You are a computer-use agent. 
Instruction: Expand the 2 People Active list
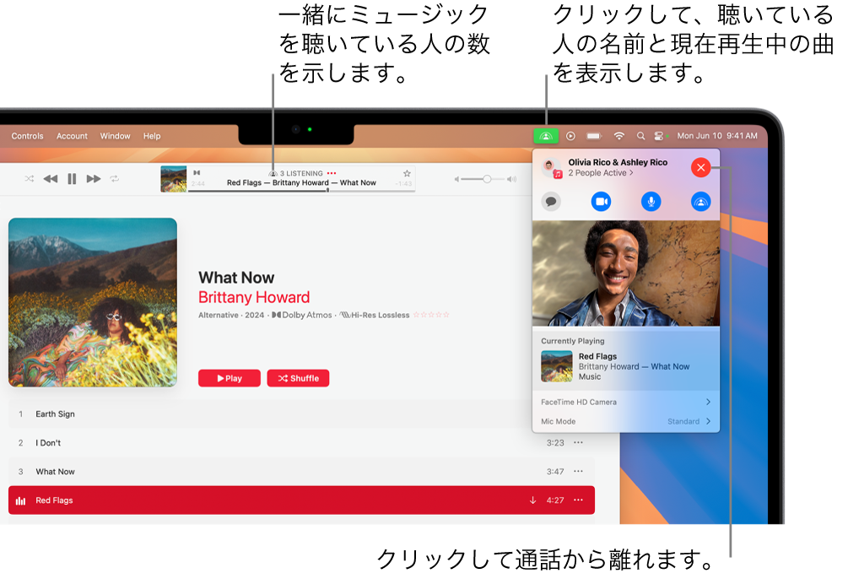click(x=599, y=173)
